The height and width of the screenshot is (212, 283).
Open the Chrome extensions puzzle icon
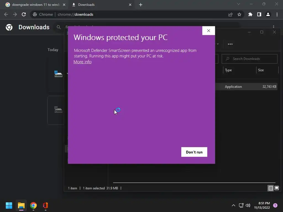point(250,14)
